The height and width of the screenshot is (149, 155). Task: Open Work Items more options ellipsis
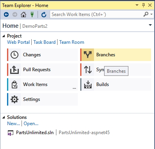tap(74, 88)
